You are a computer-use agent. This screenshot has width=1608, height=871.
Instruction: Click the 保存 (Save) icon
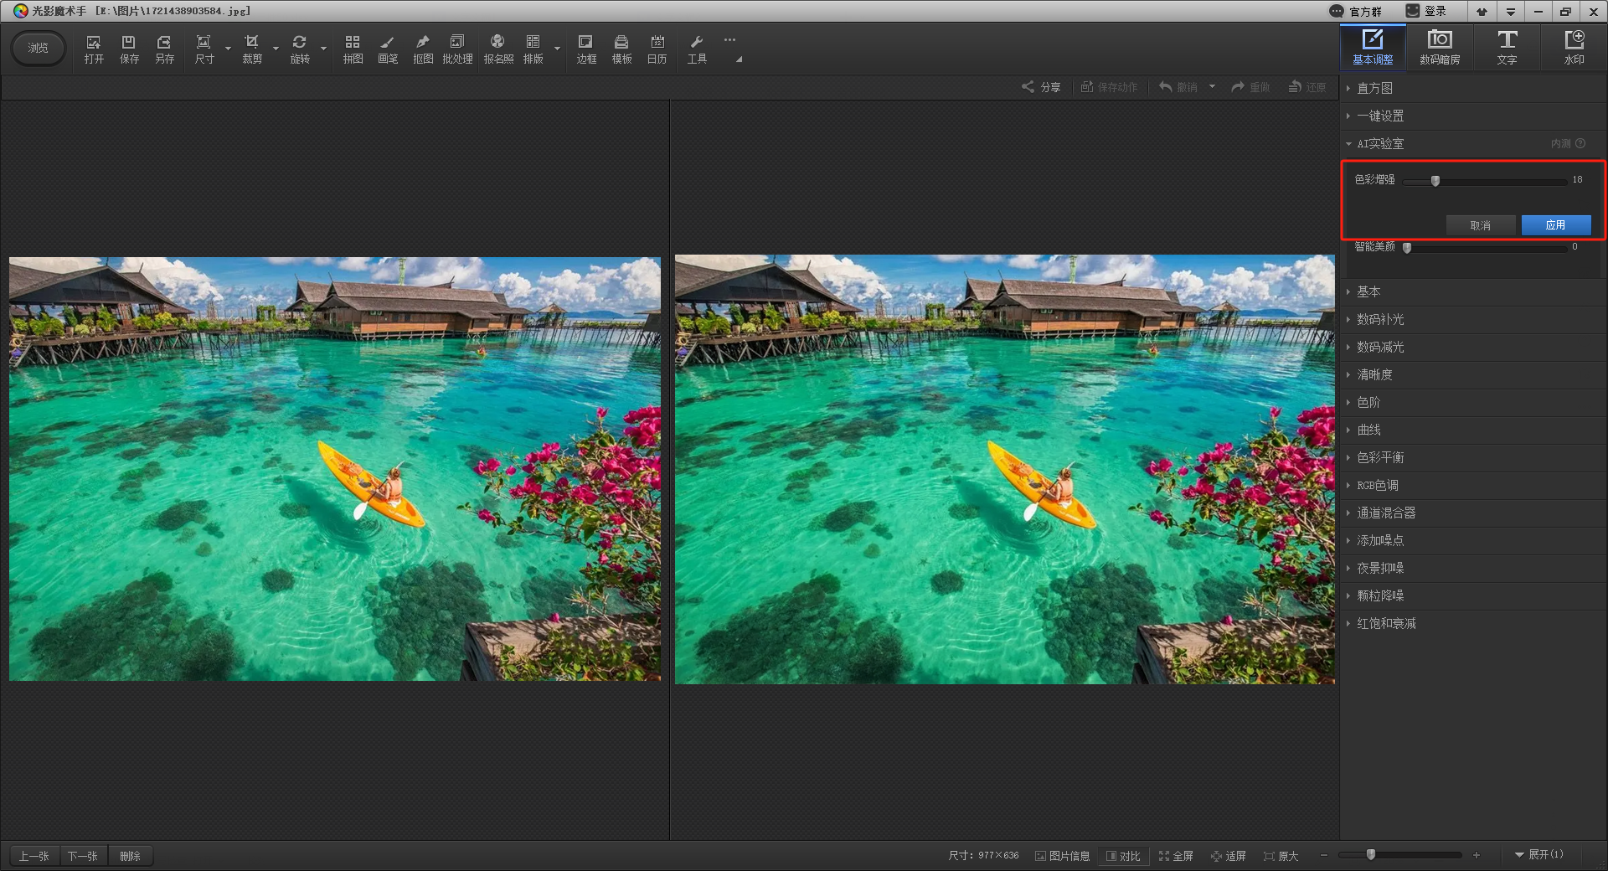(129, 49)
